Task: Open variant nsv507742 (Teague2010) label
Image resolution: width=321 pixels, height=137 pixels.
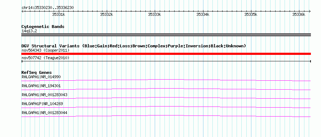Action: 45,58
